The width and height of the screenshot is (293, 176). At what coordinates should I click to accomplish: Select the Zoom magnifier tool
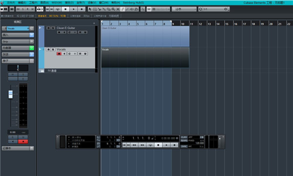113,9
